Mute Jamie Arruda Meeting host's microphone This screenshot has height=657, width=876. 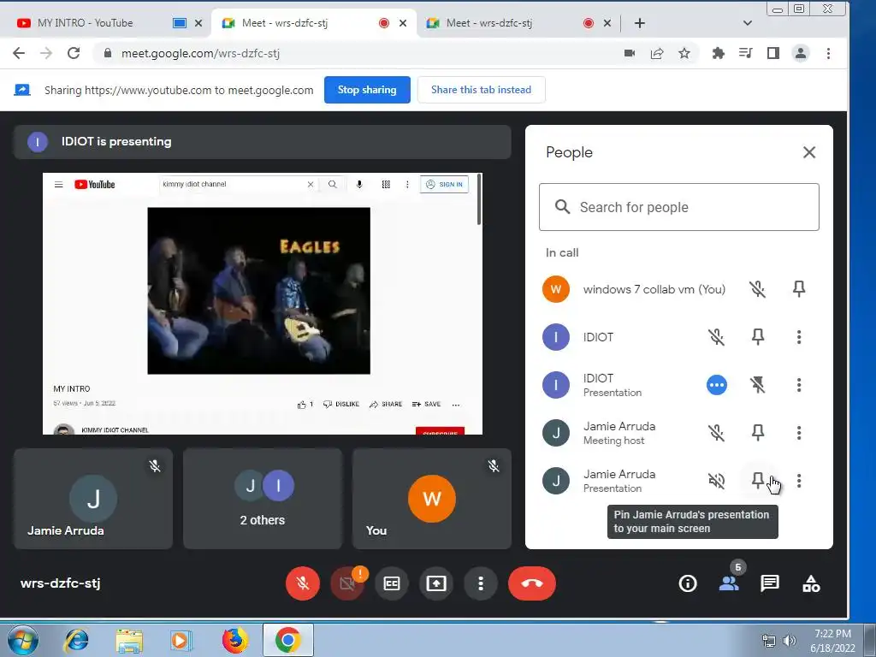pos(716,433)
